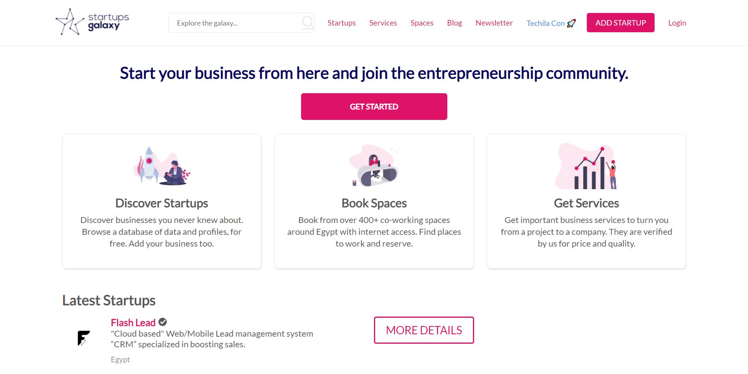This screenshot has height=374, width=748.
Task: Click the rocket icon beside Techila Con
Action: 571,23
